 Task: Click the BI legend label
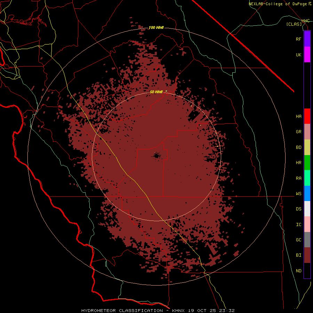[298, 255]
